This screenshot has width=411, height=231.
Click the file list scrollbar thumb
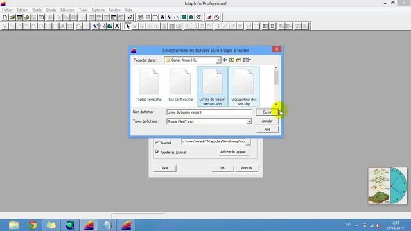point(276,78)
